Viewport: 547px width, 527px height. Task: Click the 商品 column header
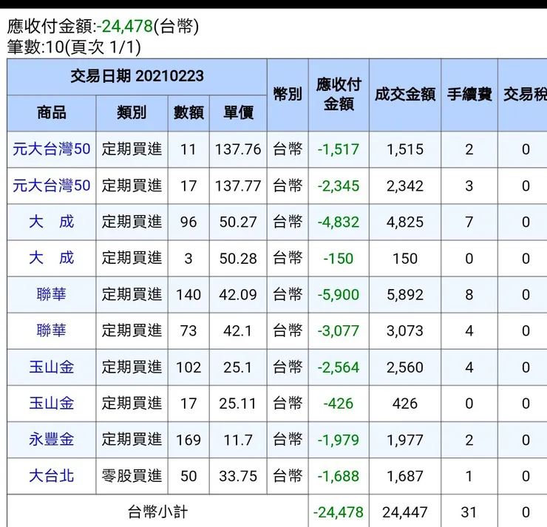(52, 113)
